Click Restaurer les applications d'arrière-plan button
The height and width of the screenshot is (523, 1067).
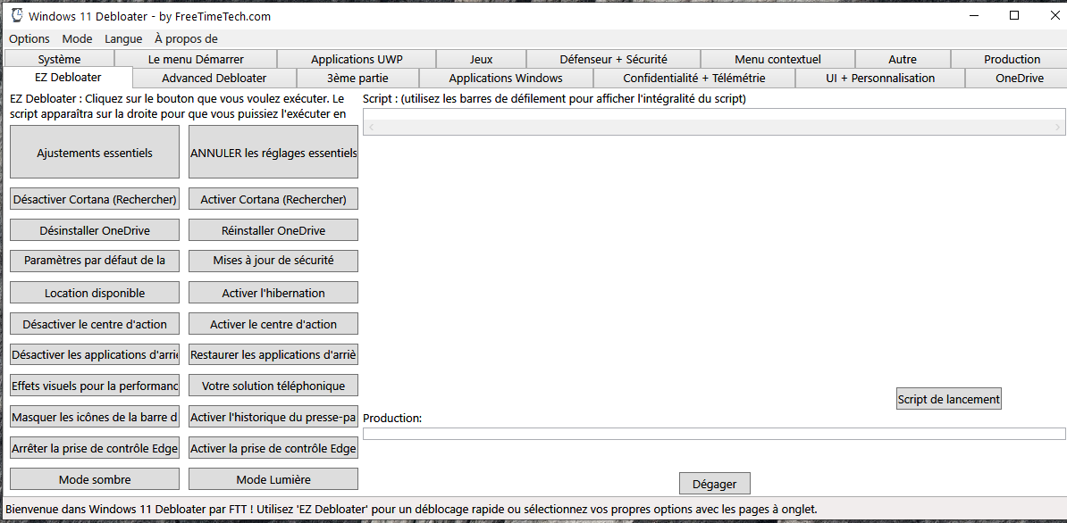[273, 354]
